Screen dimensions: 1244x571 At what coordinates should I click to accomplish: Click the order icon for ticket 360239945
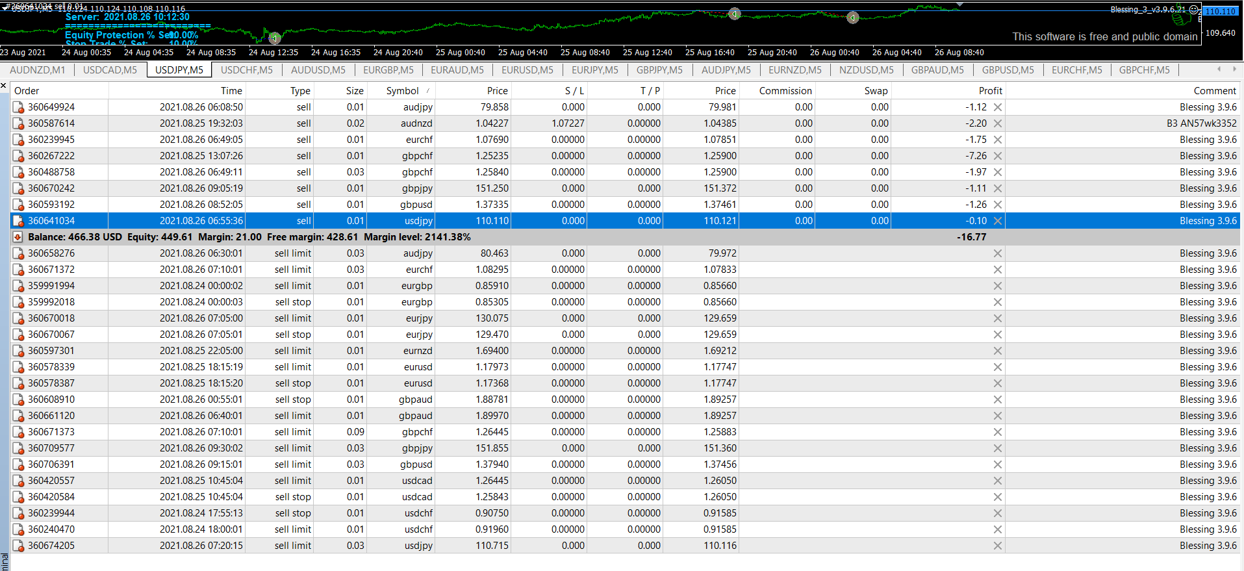coord(18,140)
